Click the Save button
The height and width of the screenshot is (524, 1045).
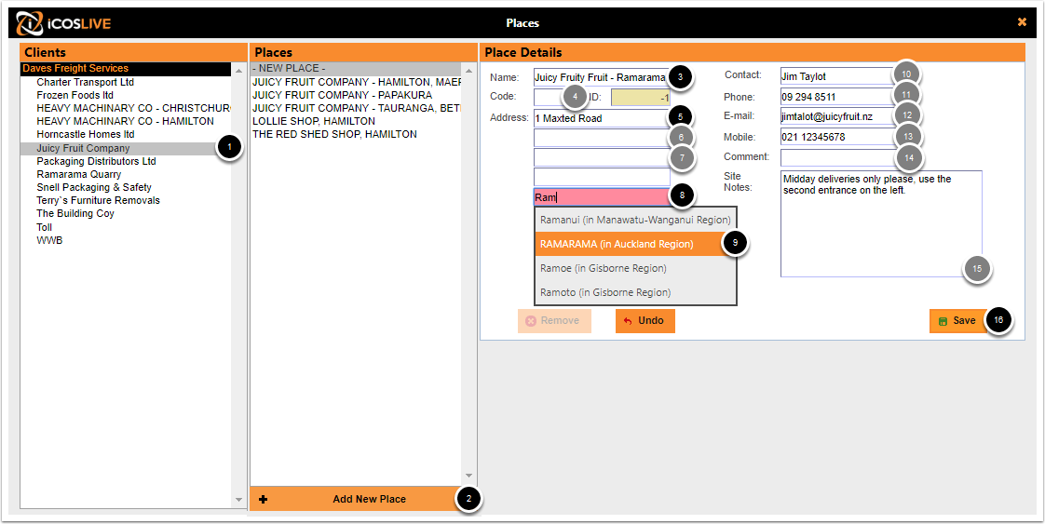click(957, 321)
